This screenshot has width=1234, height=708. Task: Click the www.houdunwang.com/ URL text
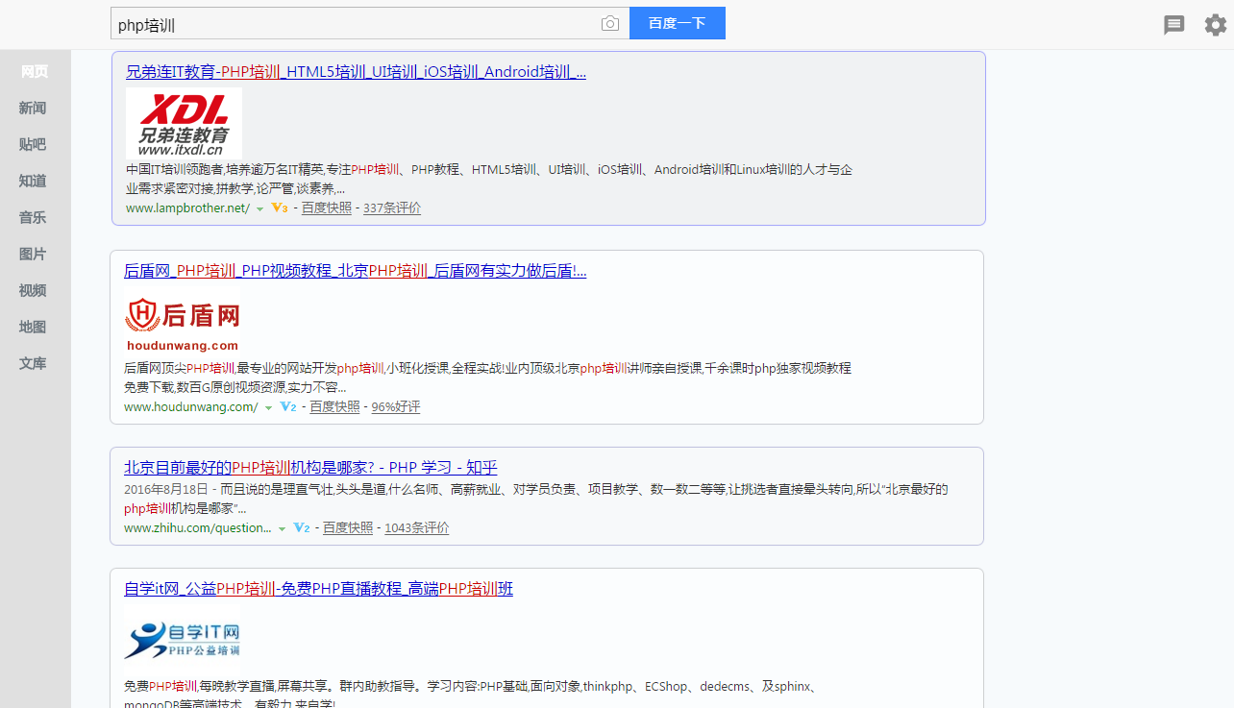click(191, 406)
